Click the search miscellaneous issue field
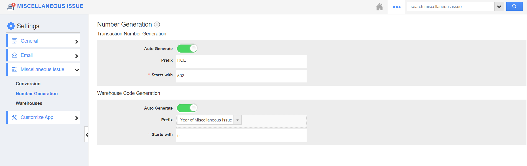This screenshot has width=527, height=166. point(451,7)
